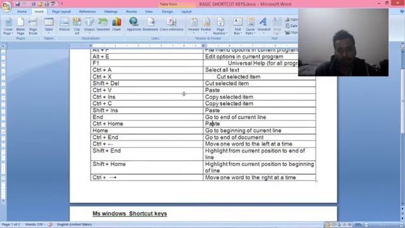Click the Select Browse Object button
This screenshot has width=405, height=228.
pos(402,213)
